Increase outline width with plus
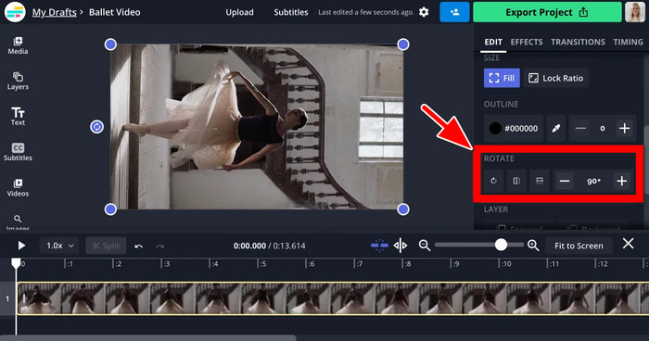The image size is (649, 341). pyautogui.click(x=624, y=128)
